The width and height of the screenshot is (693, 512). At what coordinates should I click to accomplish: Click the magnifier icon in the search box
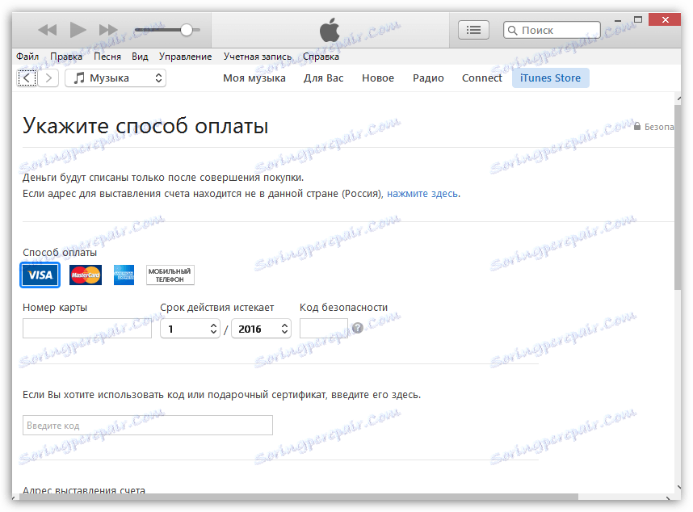512,30
